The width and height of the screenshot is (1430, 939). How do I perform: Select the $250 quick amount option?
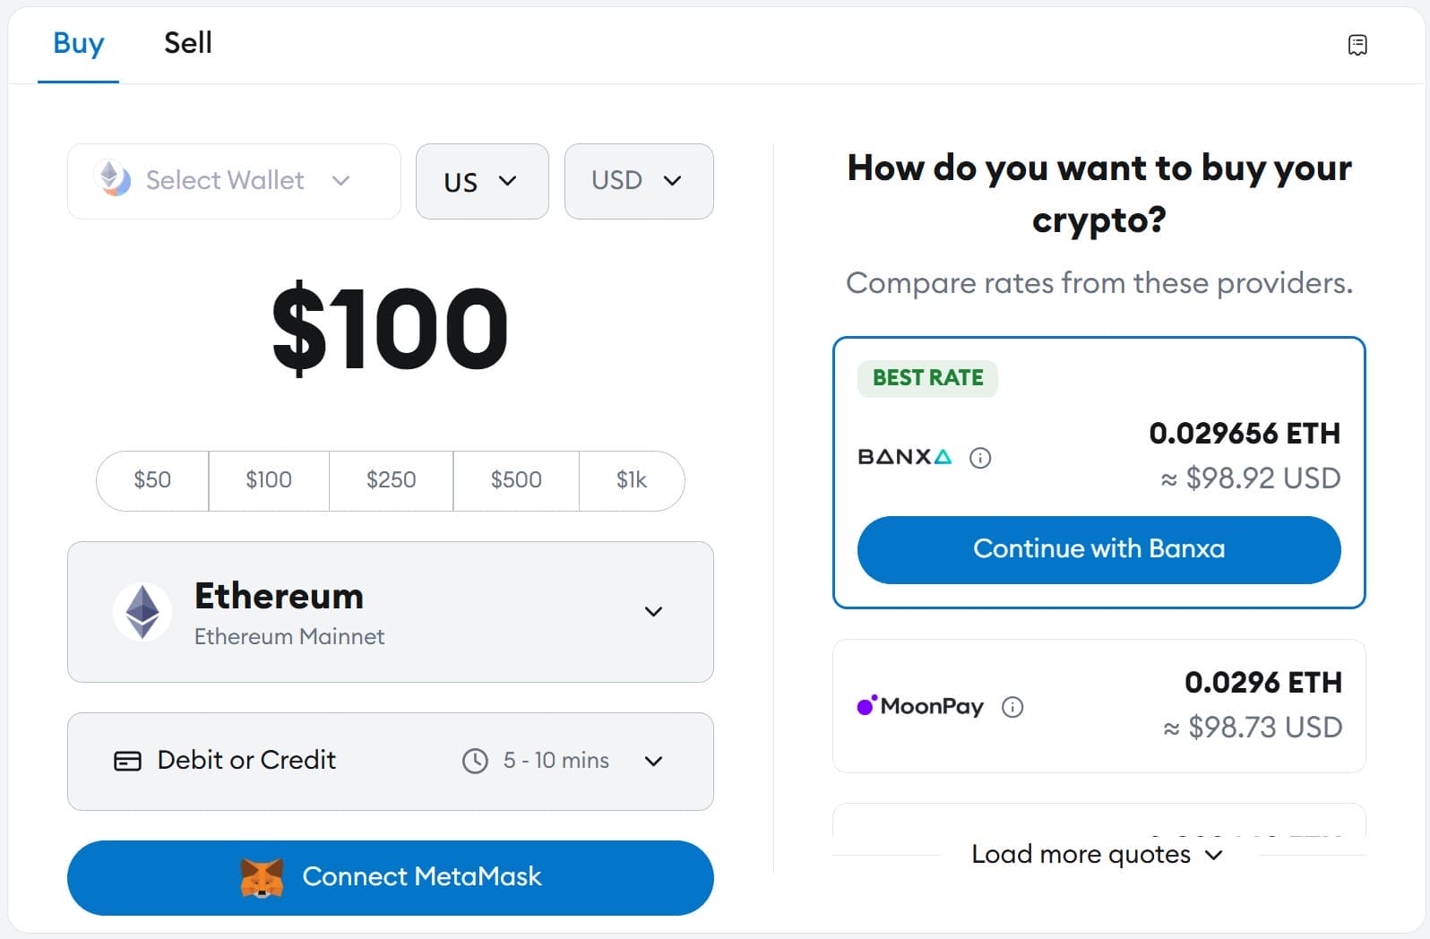click(391, 480)
